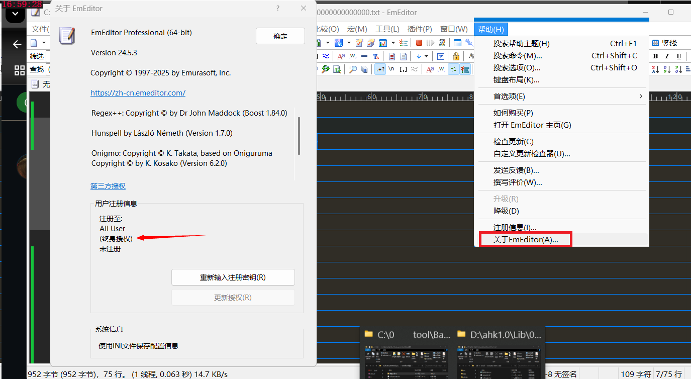This screenshot has width=691, height=379.
Task: Toggle the green up-down arrows wrap option
Action: (x=453, y=69)
